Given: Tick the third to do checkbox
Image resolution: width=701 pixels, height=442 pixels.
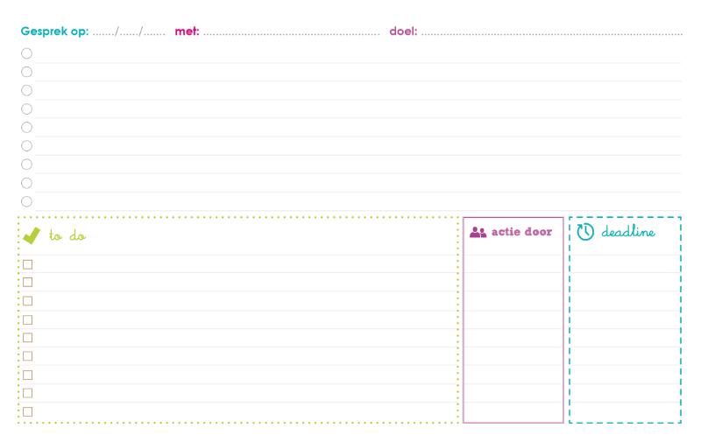Looking at the screenshot, I should (28, 301).
